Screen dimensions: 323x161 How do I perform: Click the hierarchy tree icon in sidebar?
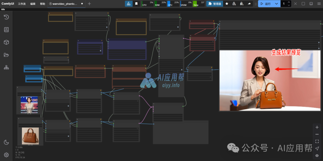pos(6,68)
